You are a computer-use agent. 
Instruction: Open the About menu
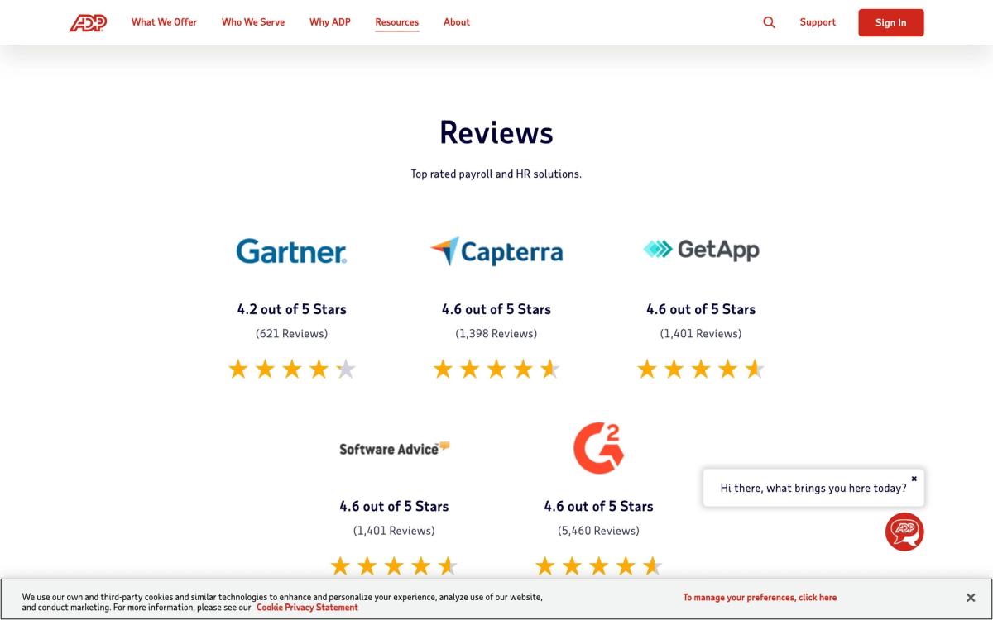coord(457,22)
